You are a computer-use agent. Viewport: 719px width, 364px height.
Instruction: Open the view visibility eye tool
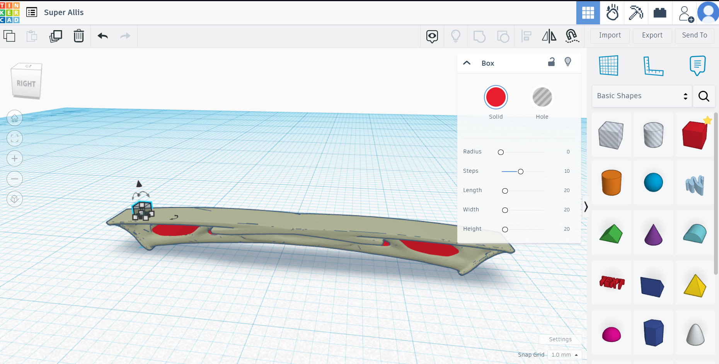point(432,36)
